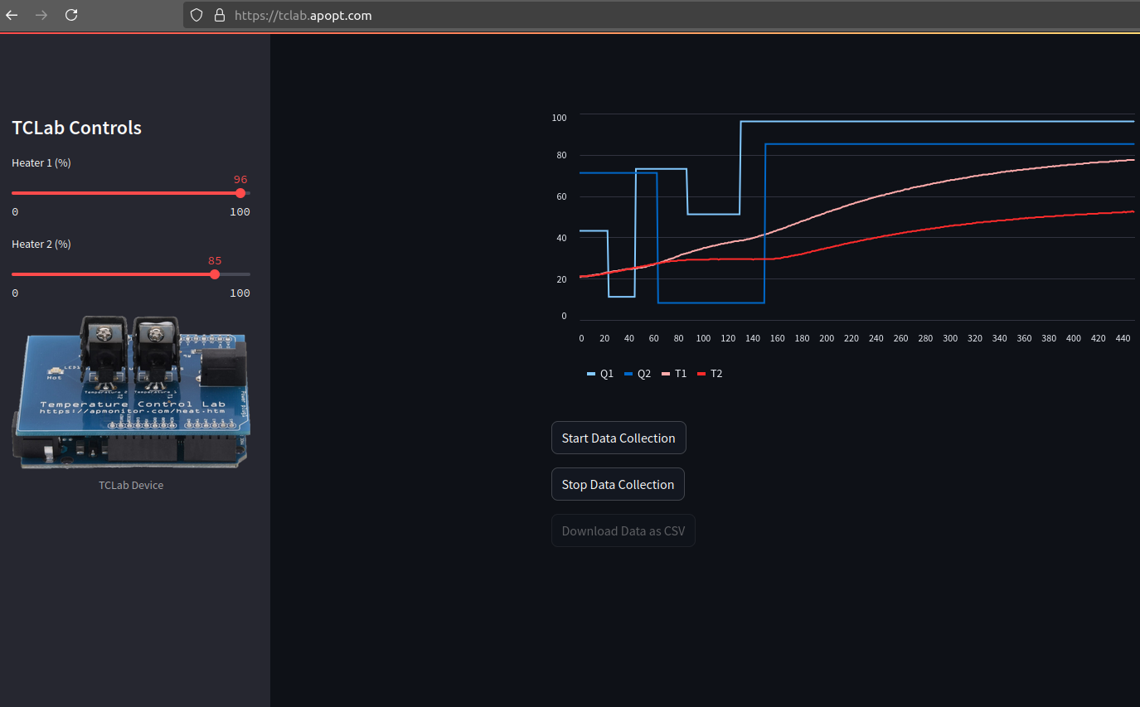Click Download Data as CSV

tap(623, 530)
